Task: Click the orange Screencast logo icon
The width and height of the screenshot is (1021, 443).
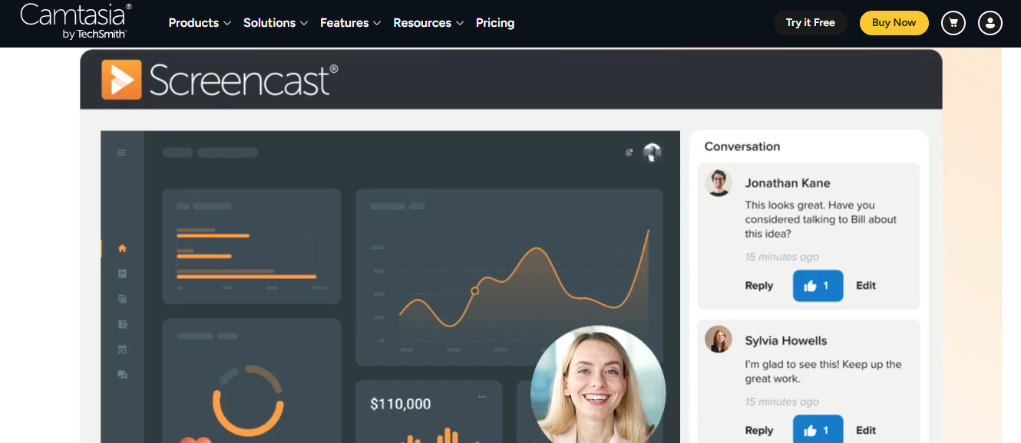Action: point(121,80)
